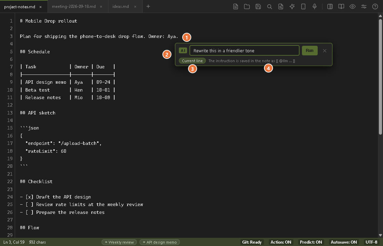
Task: Toggle the checked 'Draft the API design' checkbox
Action: (29, 197)
